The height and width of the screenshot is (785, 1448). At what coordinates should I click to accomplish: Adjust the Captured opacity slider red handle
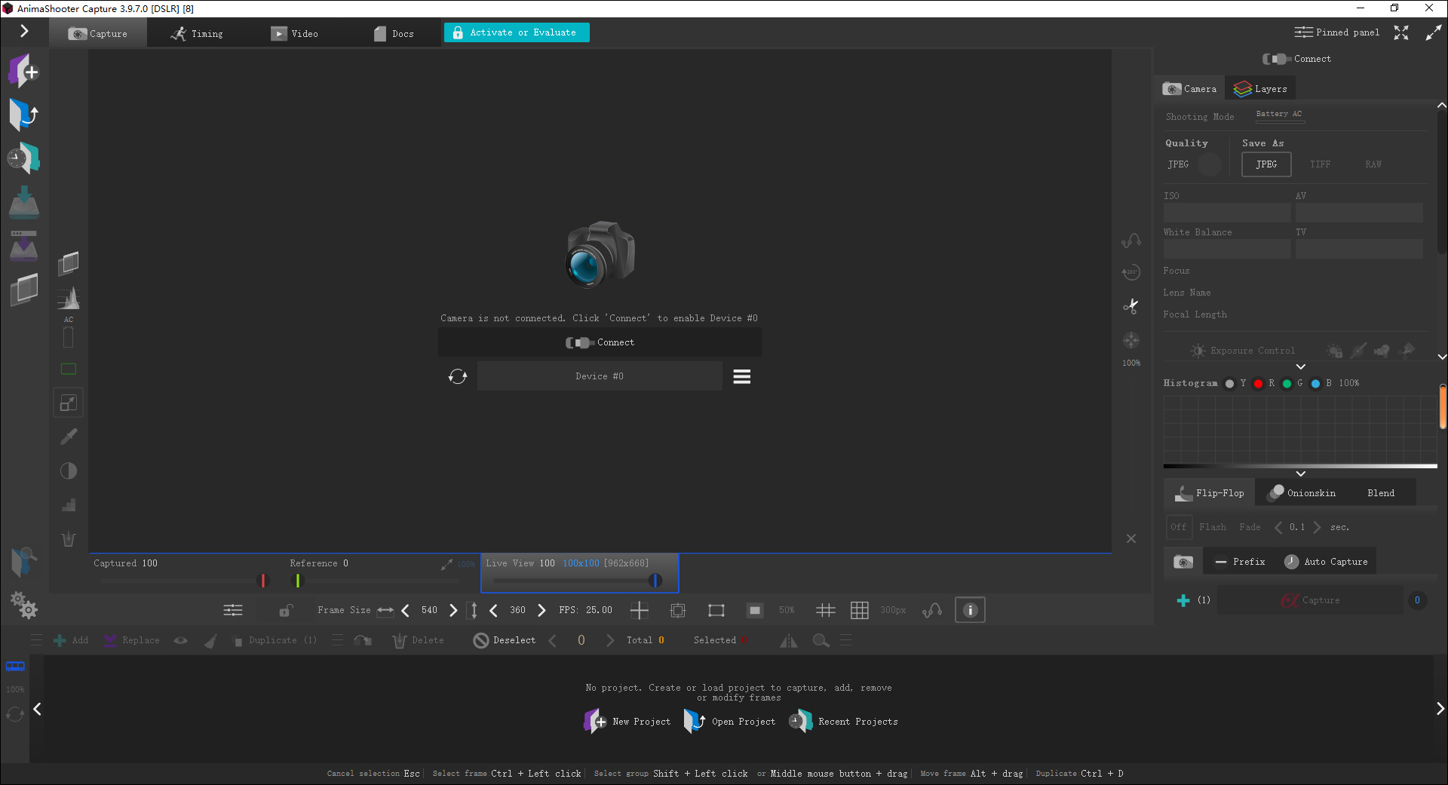click(x=263, y=581)
